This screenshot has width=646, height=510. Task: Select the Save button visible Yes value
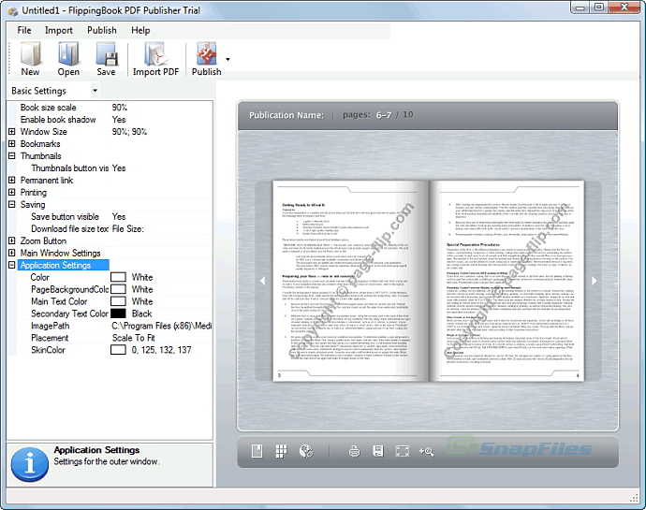[119, 217]
